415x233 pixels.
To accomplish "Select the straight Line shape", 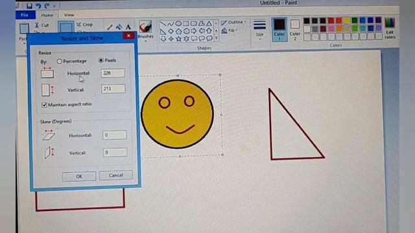I will point(163,24).
